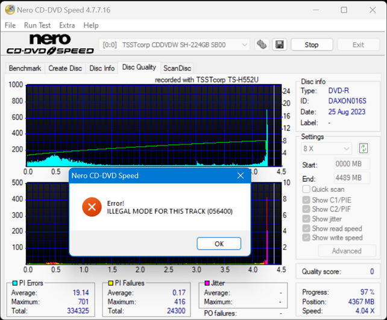Image resolution: width=387 pixels, height=320 pixels.
Task: Minimize the Nero CD-DVD Speed window
Action: coord(316,10)
